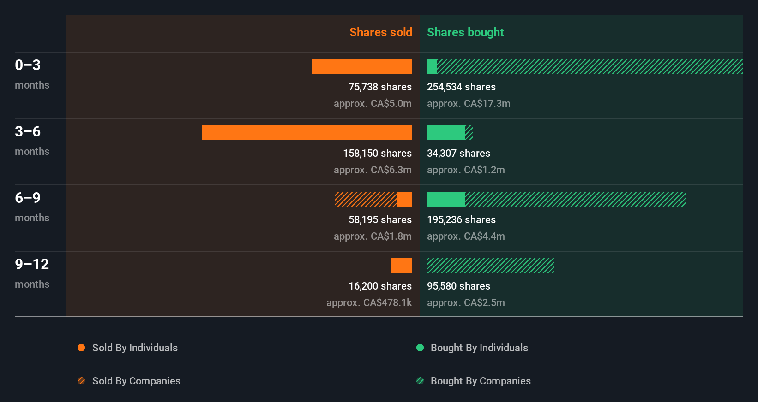Click the striped Bought By Companies legend icon
Screen dimensions: 758x402
click(420, 381)
